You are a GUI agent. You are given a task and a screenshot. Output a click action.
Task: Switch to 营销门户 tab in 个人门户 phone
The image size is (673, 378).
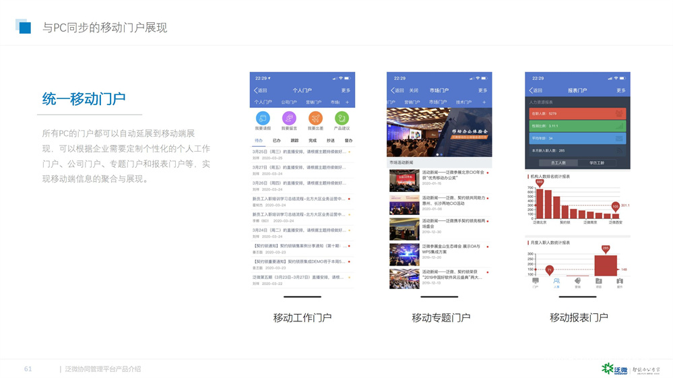[x=313, y=102]
